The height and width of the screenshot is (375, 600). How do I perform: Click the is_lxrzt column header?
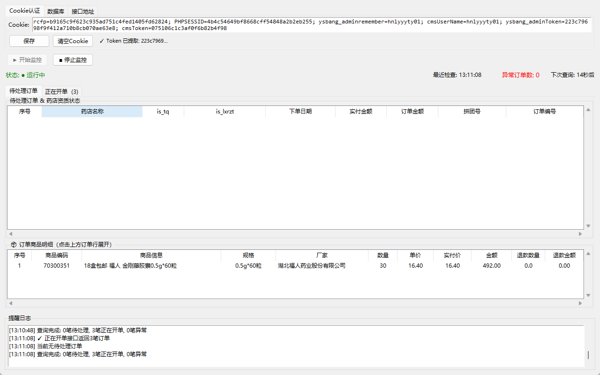point(225,112)
